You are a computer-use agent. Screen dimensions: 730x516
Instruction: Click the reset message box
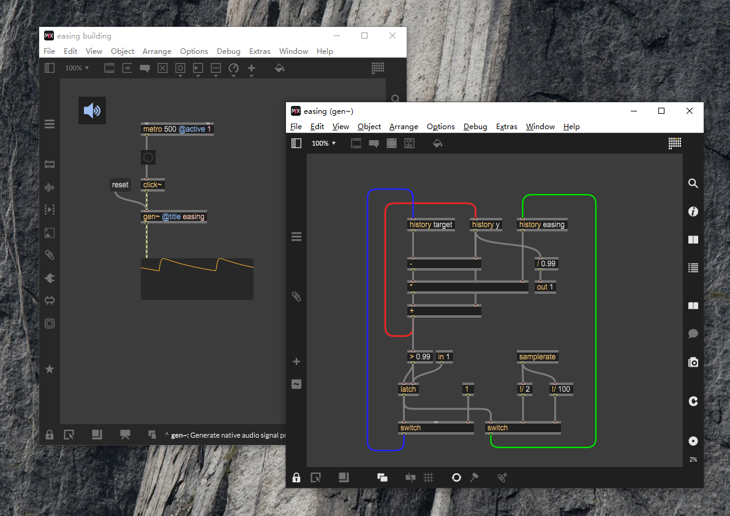(120, 185)
